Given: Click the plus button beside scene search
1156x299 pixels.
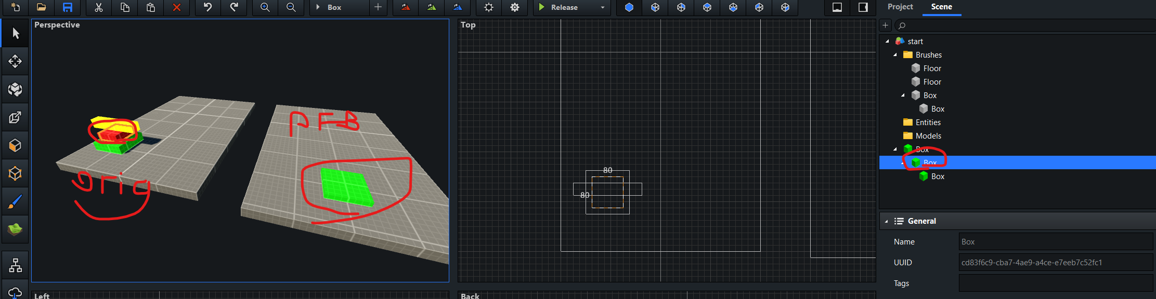Looking at the screenshot, I should pos(885,25).
